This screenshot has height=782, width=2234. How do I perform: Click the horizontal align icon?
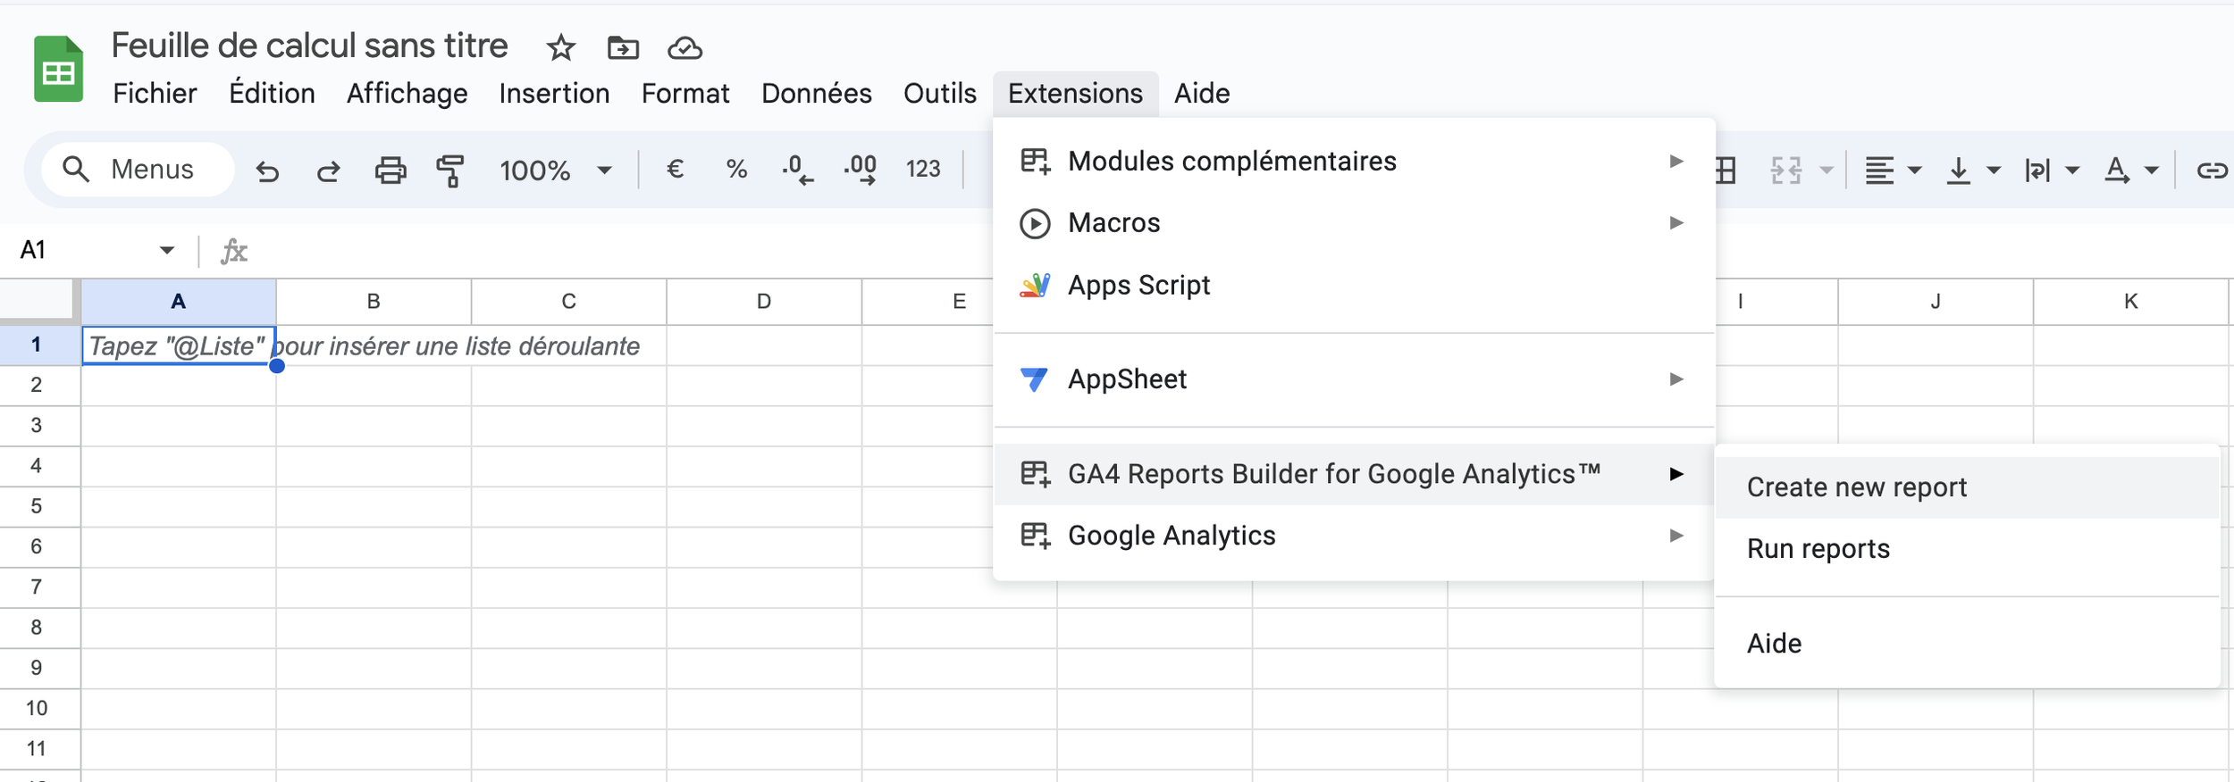coord(1879,170)
